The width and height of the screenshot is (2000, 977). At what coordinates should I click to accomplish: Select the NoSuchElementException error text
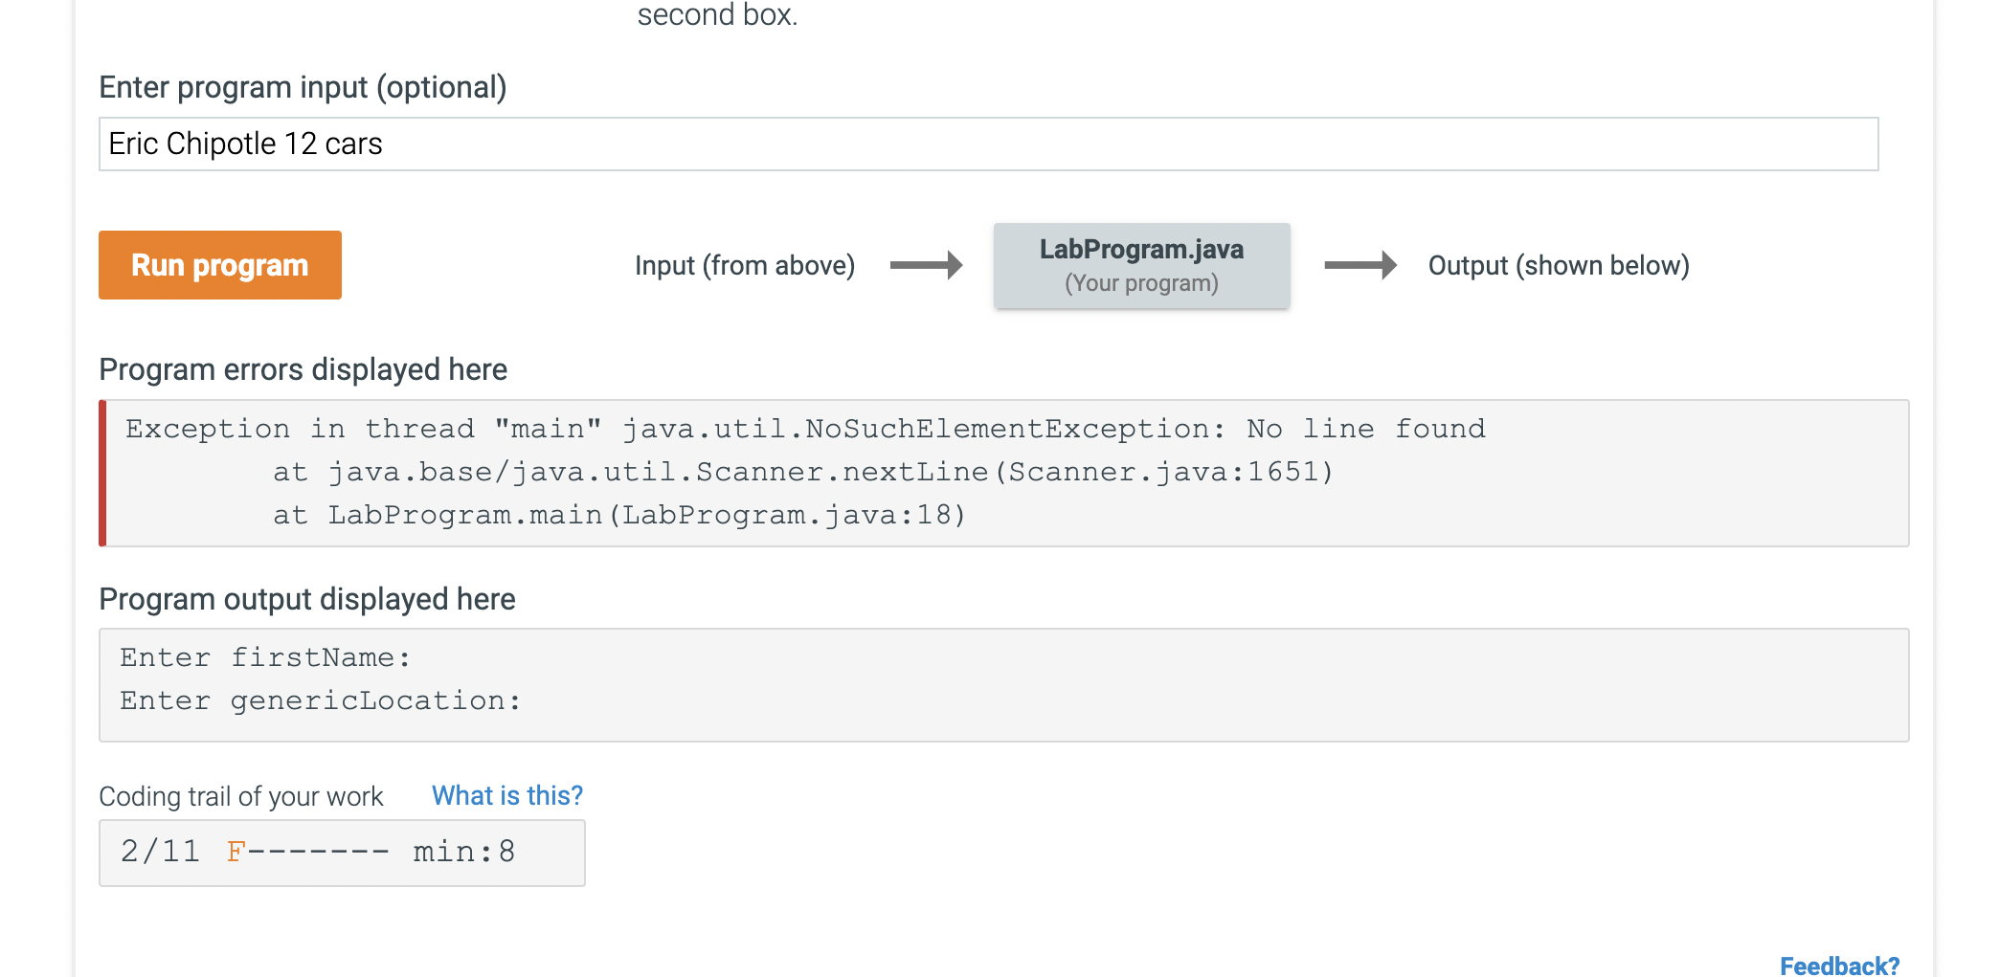[x=804, y=428]
